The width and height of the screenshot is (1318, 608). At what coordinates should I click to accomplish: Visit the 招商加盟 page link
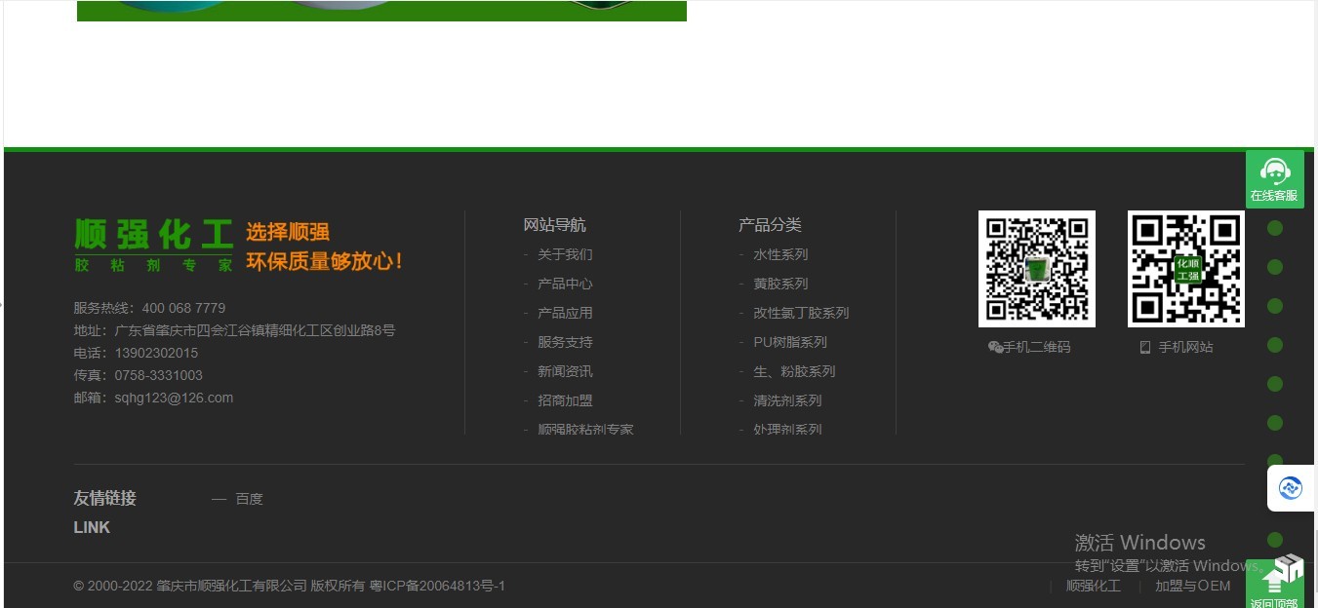(565, 400)
